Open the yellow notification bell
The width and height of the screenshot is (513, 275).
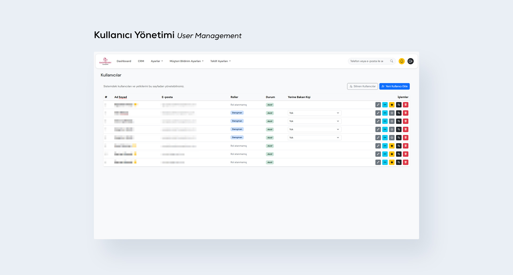pos(402,61)
